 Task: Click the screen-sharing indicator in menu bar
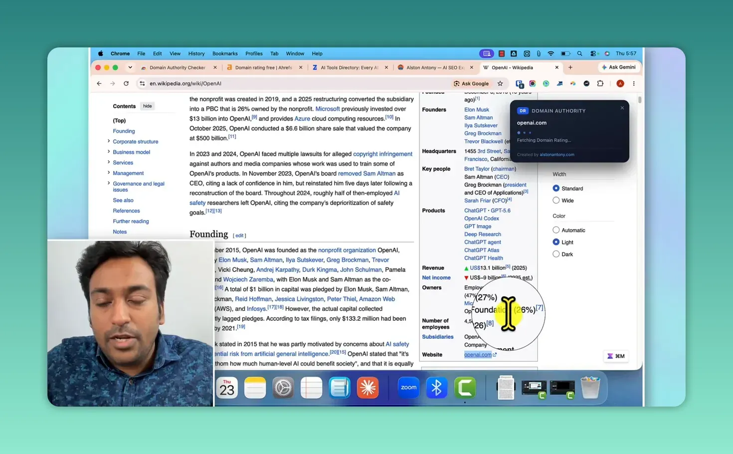pyautogui.click(x=487, y=53)
